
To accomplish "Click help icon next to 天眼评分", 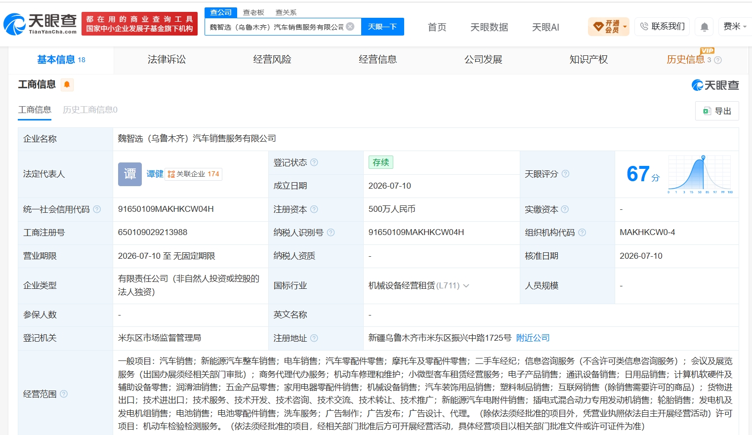I will click(x=566, y=174).
